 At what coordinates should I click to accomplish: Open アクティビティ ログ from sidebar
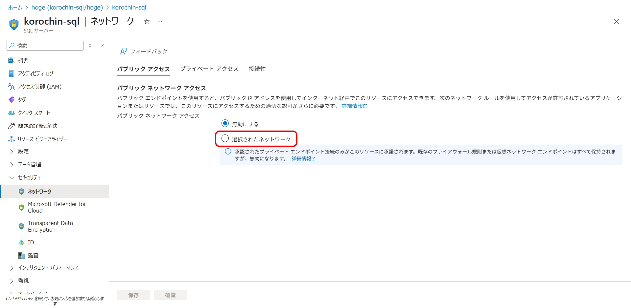point(35,73)
